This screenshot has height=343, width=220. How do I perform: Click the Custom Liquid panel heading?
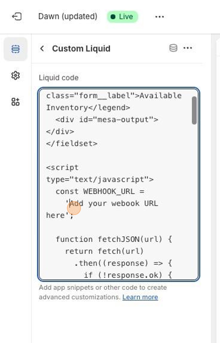(81, 49)
